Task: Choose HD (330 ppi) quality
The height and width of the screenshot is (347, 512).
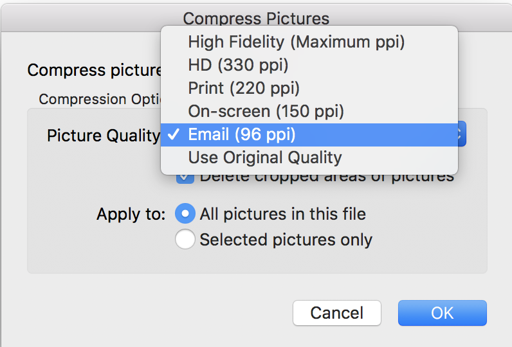Action: point(238,65)
